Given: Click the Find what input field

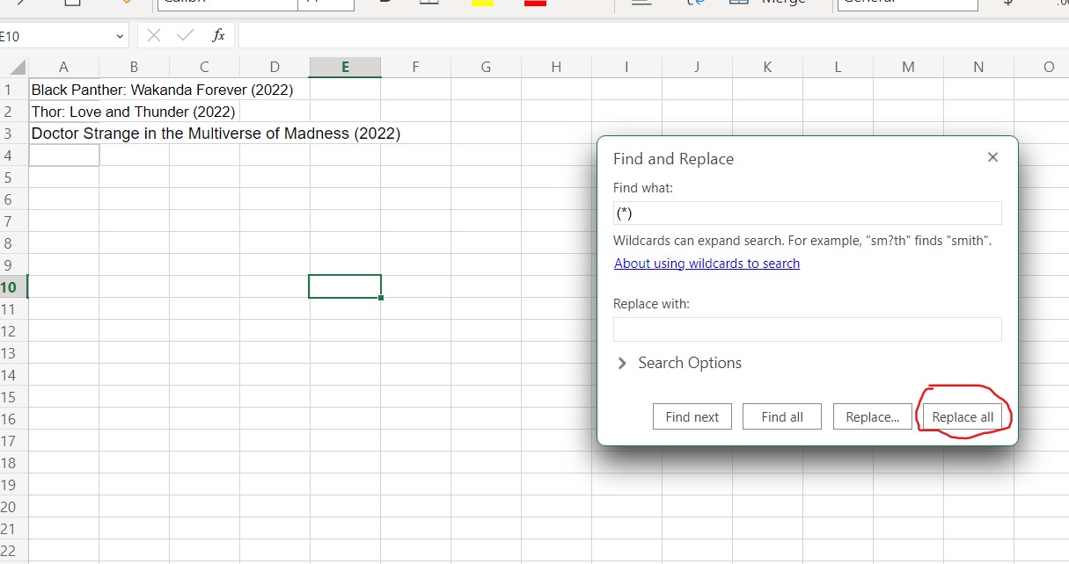Looking at the screenshot, I should click(807, 213).
